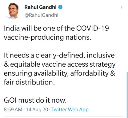The width and height of the screenshot is (128, 118).
Task: Open the Rahul Gandhi display name link
Action: 40,7
